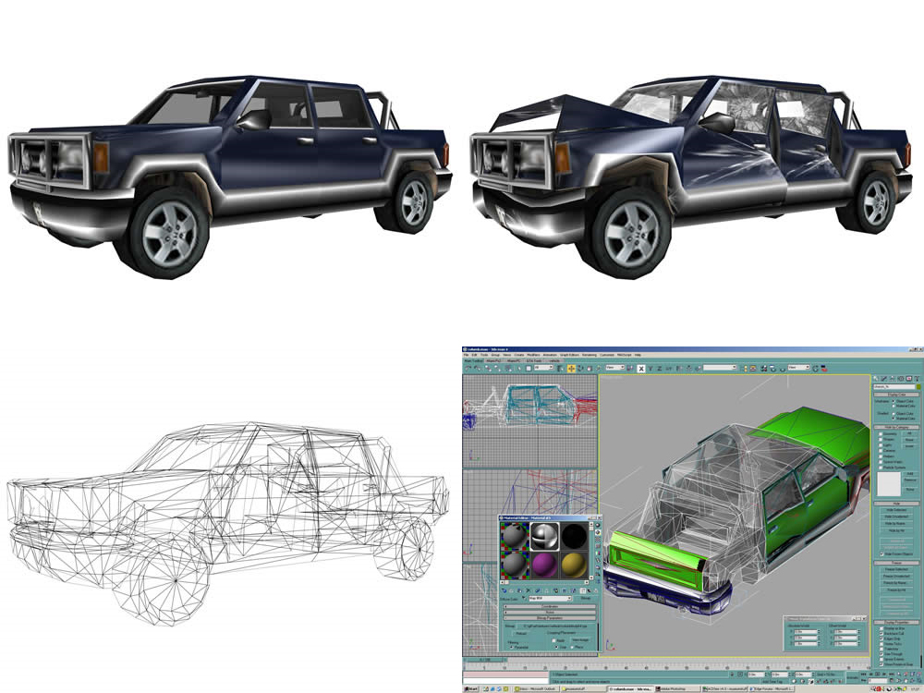Open the Display tab in command panel
The width and height of the screenshot is (924, 693).
coord(908,378)
